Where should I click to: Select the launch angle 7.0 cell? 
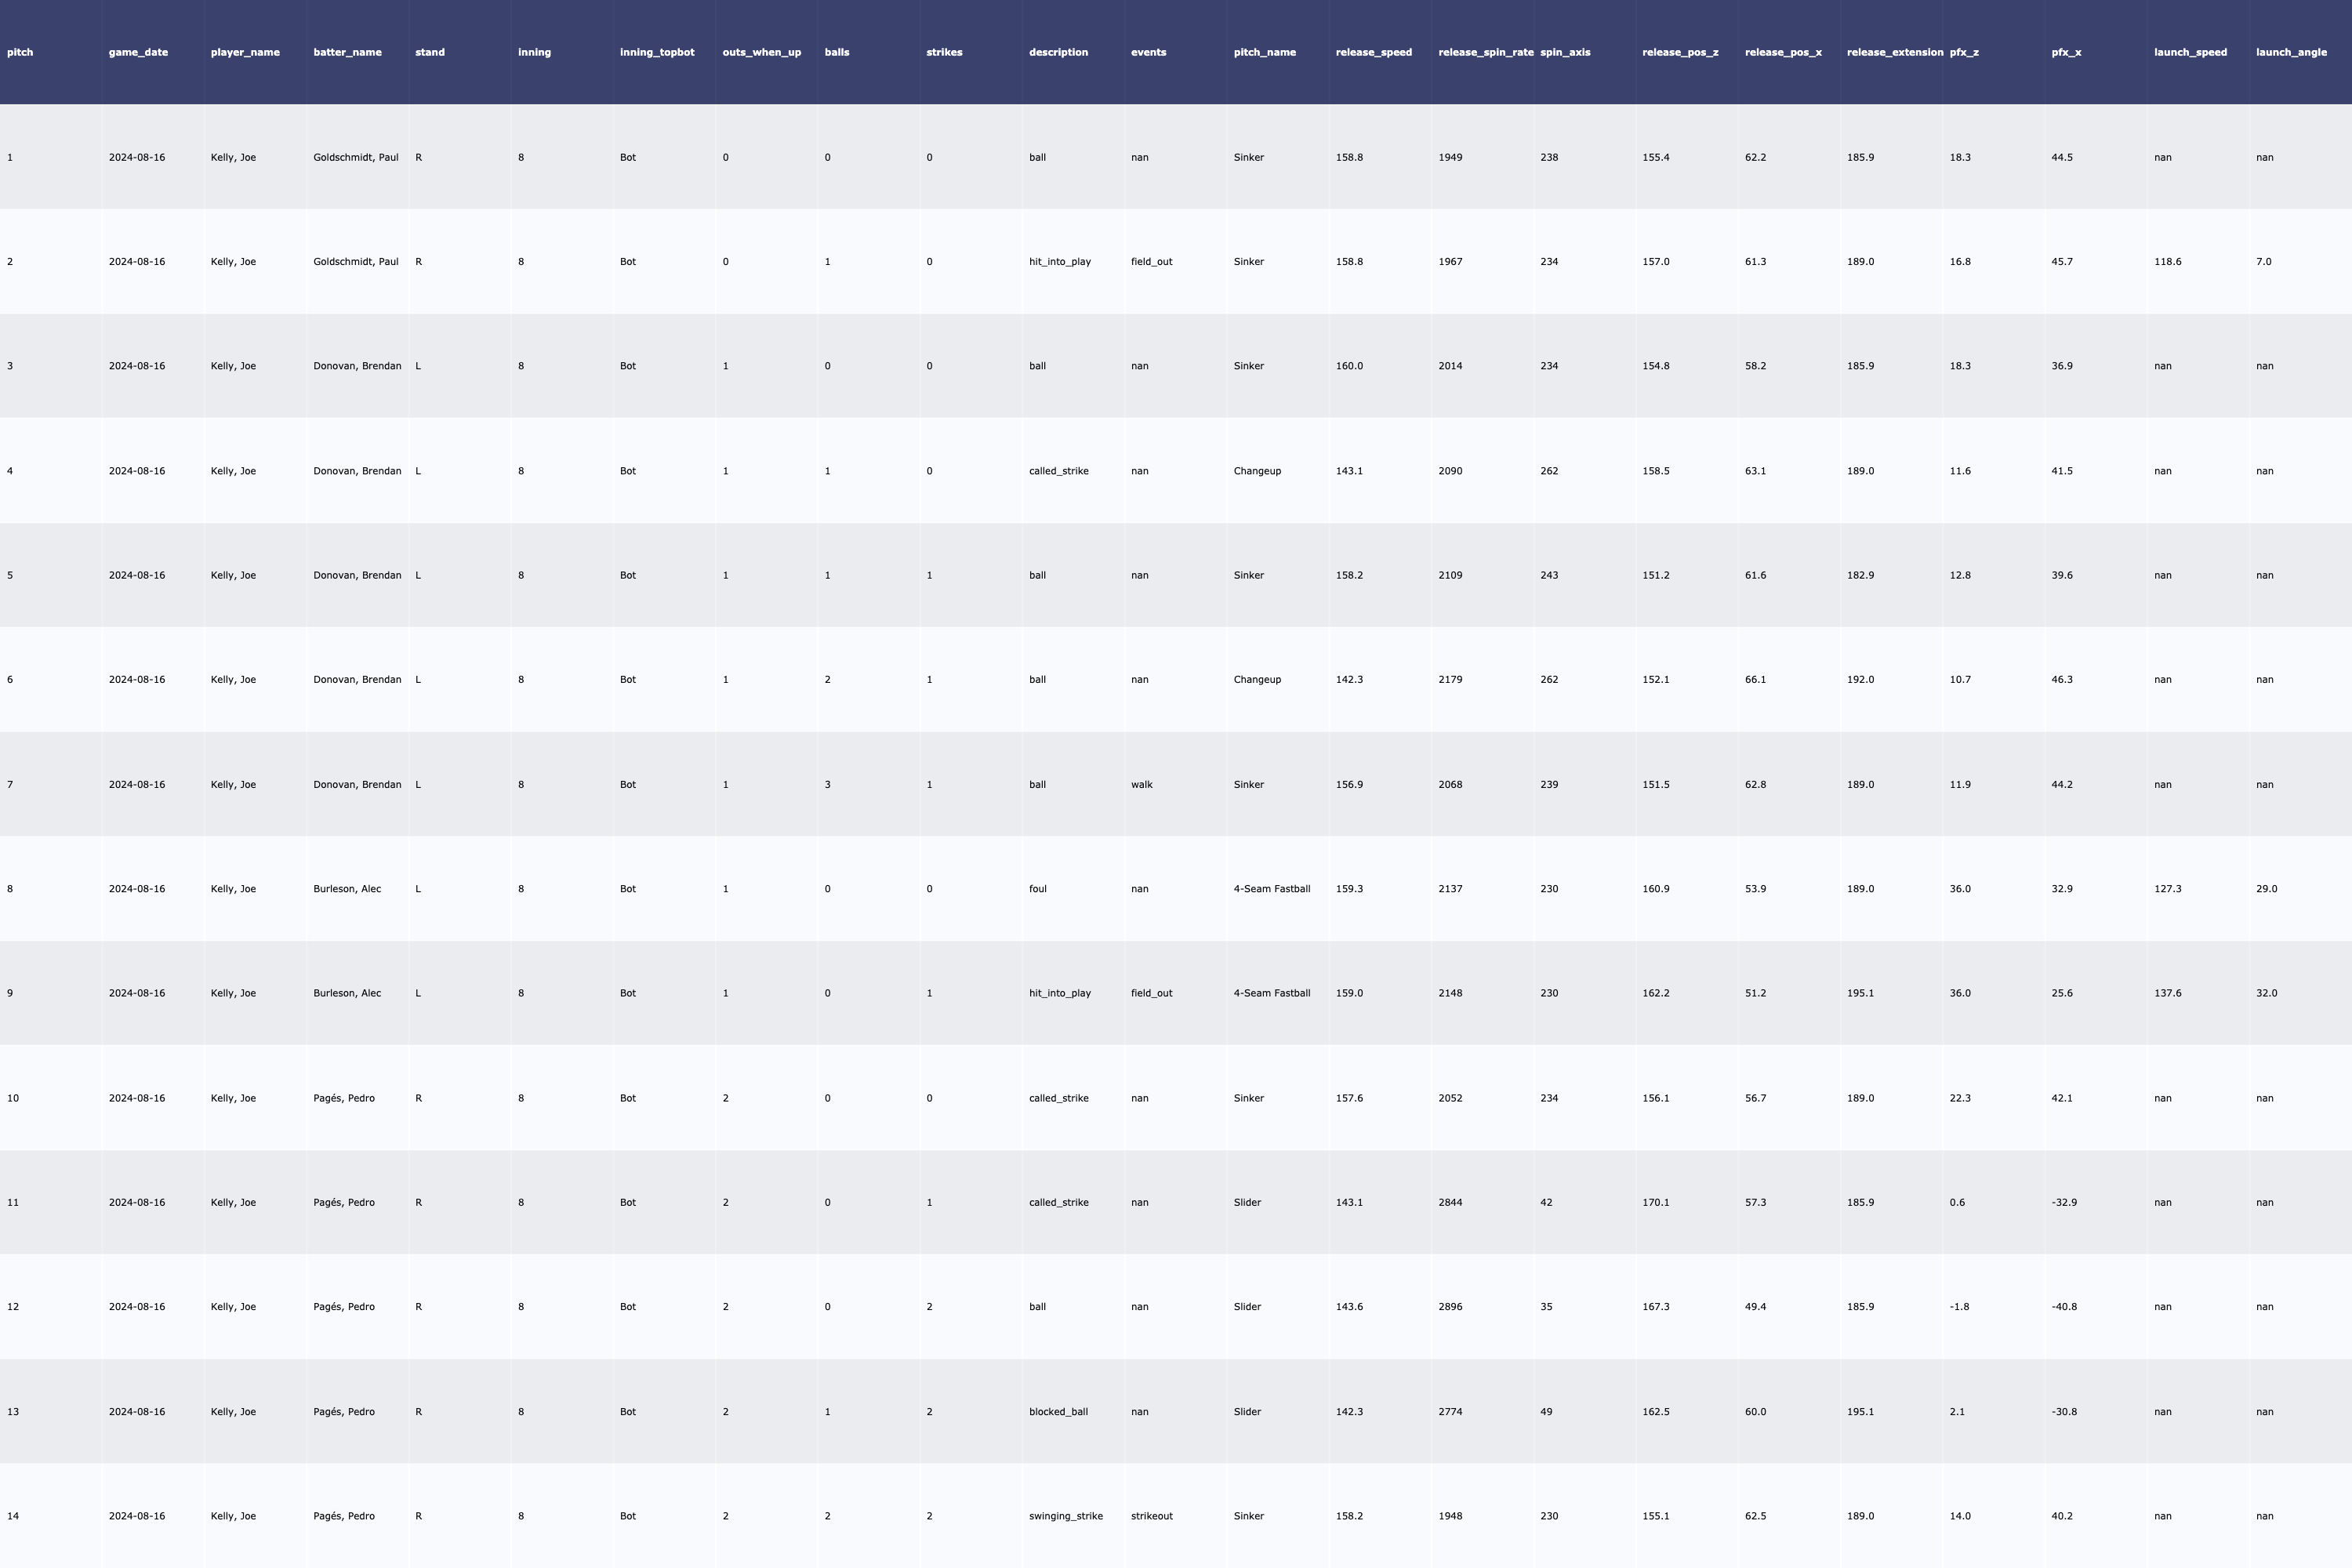(x=2263, y=262)
